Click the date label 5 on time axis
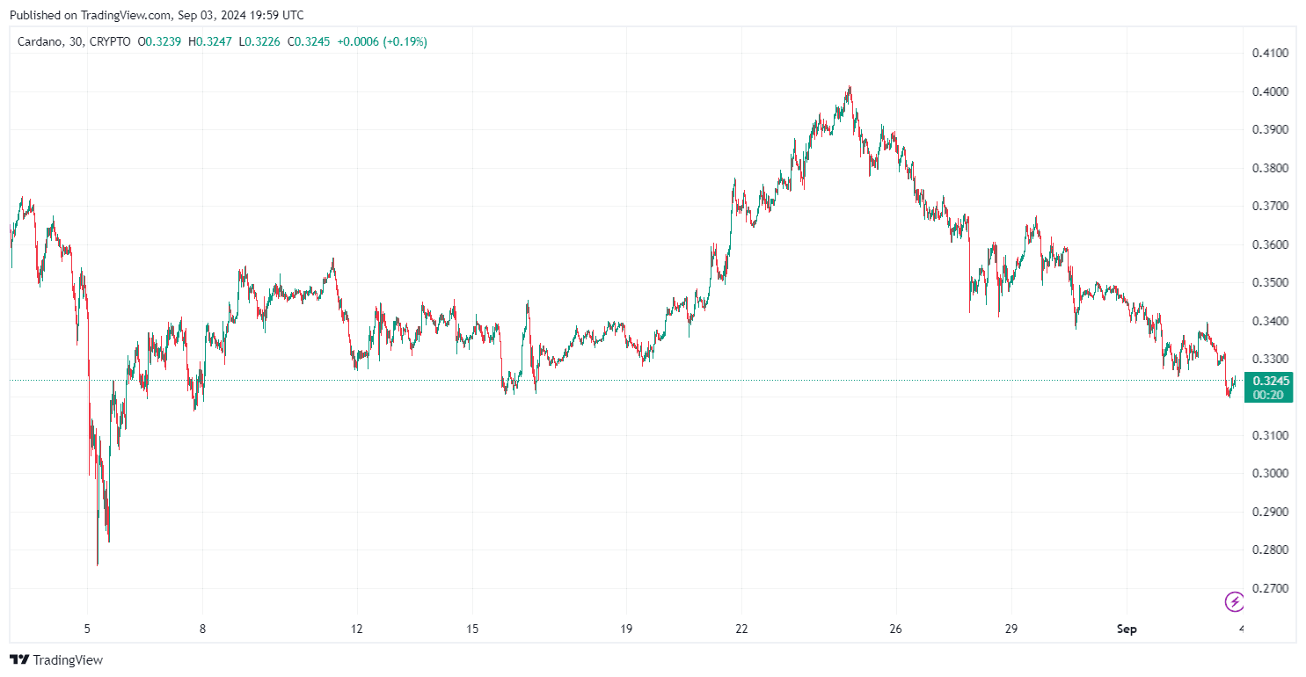This screenshot has height=677, width=1306. [87, 629]
